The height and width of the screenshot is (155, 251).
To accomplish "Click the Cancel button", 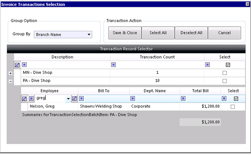I will tap(224, 33).
